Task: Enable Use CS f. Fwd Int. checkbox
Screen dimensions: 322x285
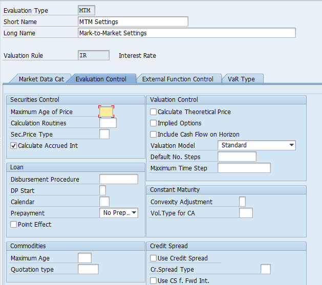Action: [153, 280]
